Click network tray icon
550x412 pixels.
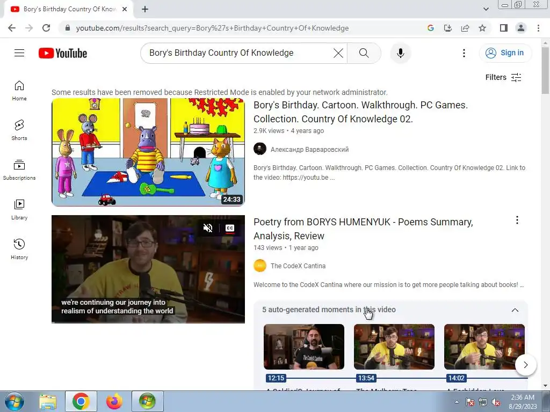coord(483,402)
